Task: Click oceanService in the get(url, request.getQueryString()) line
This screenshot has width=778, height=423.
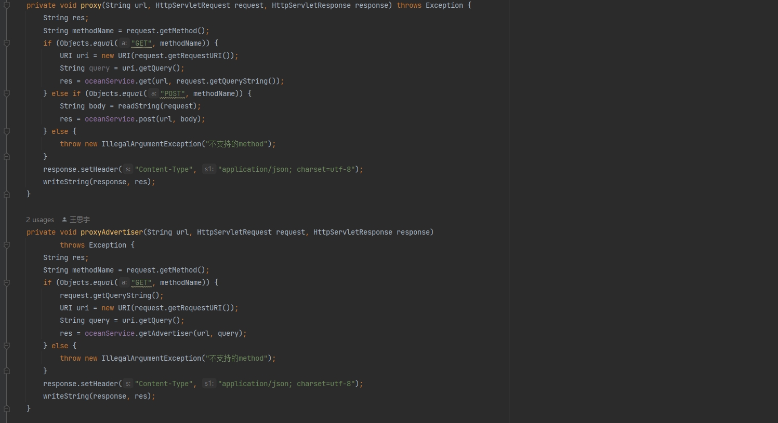Action: (110, 81)
